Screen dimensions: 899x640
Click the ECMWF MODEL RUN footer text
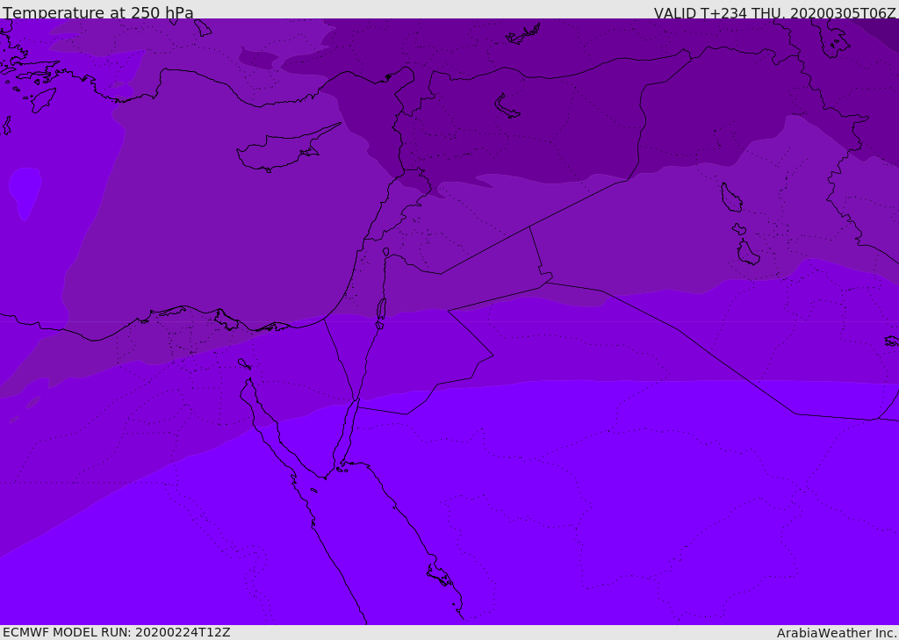[117, 632]
